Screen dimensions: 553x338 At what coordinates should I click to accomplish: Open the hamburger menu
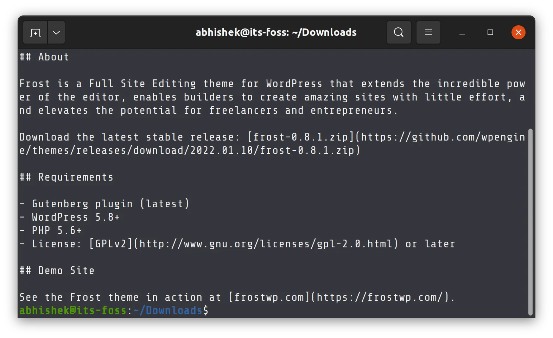point(428,32)
